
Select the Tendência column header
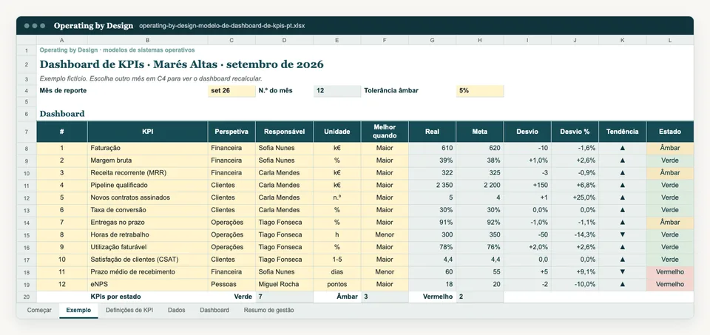tap(622, 132)
